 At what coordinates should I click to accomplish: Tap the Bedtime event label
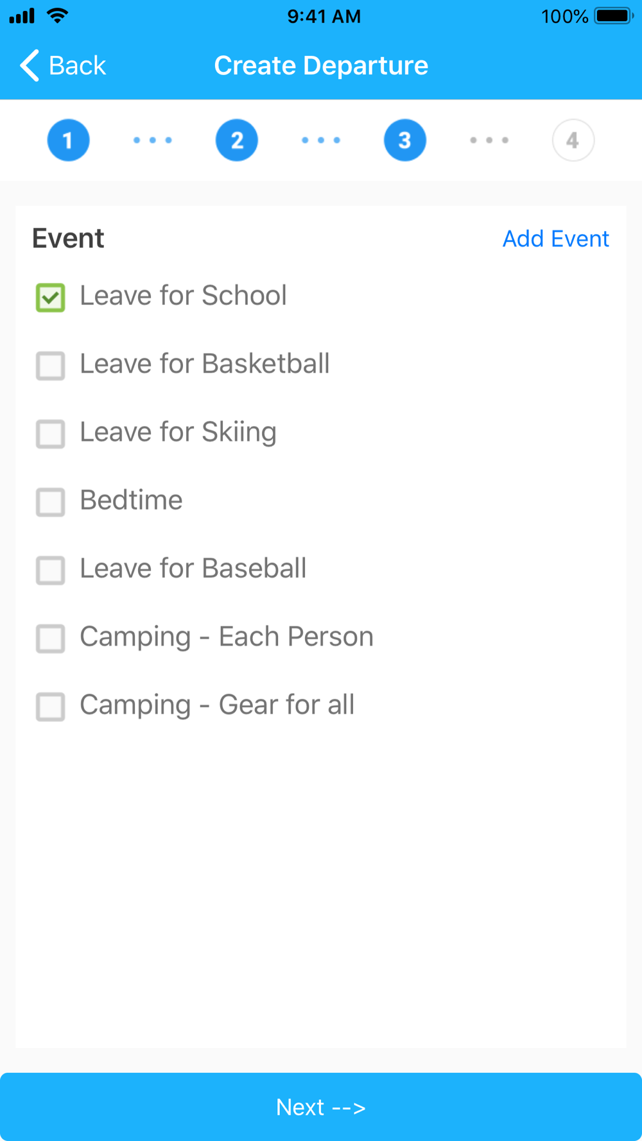tap(131, 500)
